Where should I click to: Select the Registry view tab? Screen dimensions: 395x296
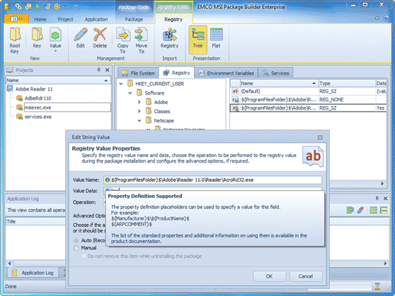pyautogui.click(x=176, y=73)
